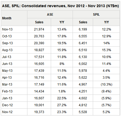Select the Jul-13 month cell
Screen dimensions: 121x116
(7, 57)
